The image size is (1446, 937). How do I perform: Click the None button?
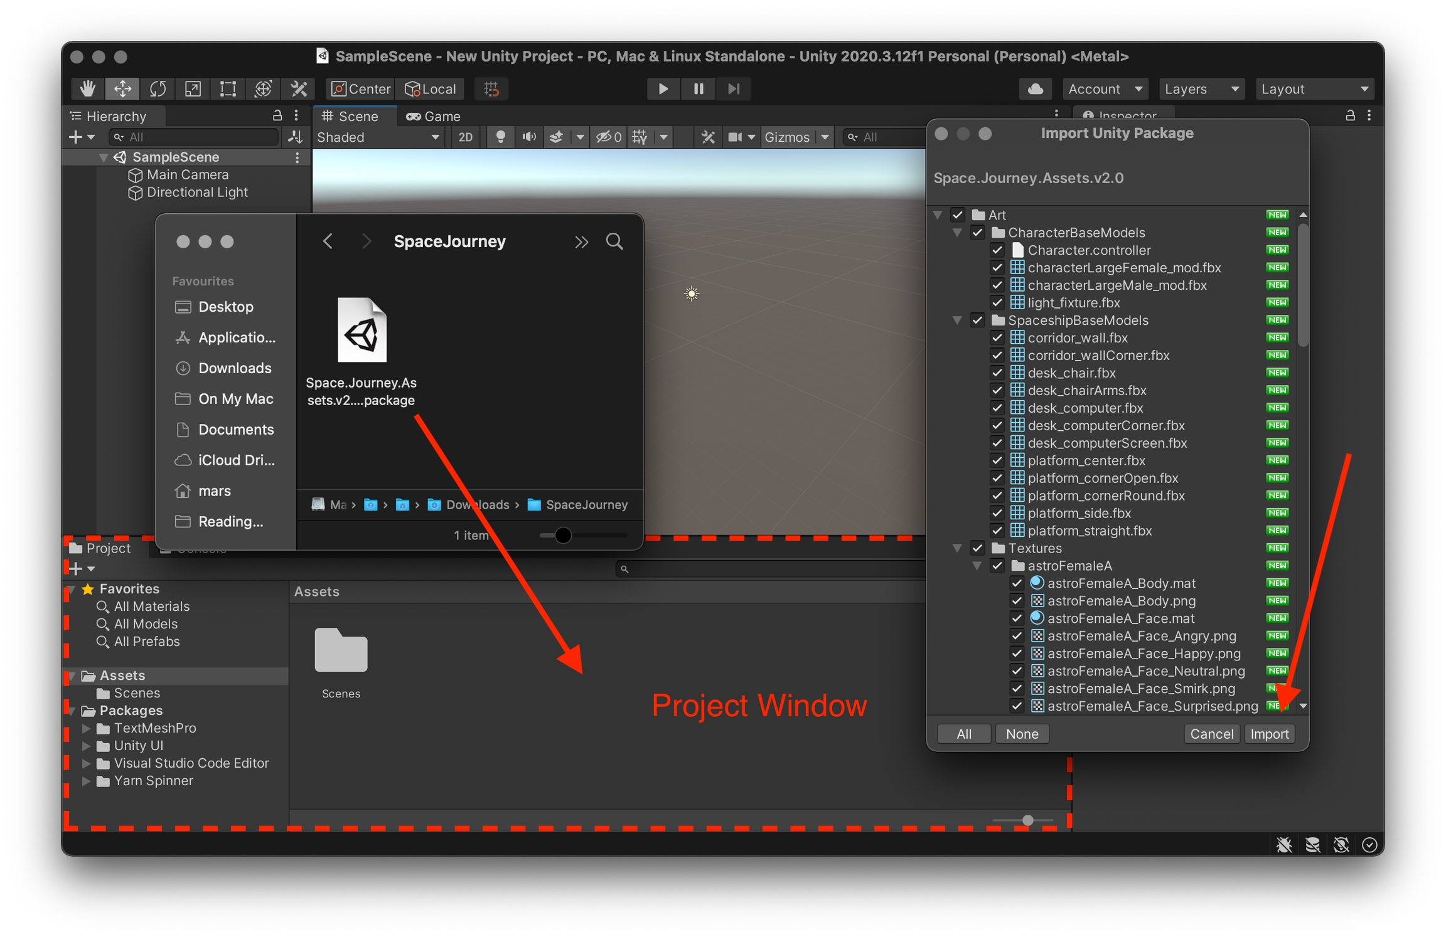[1021, 734]
